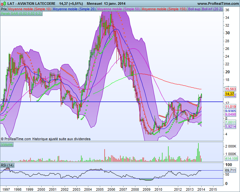Click the Volume panel label
The width and height of the screenshot is (240, 192).
tap(7, 144)
